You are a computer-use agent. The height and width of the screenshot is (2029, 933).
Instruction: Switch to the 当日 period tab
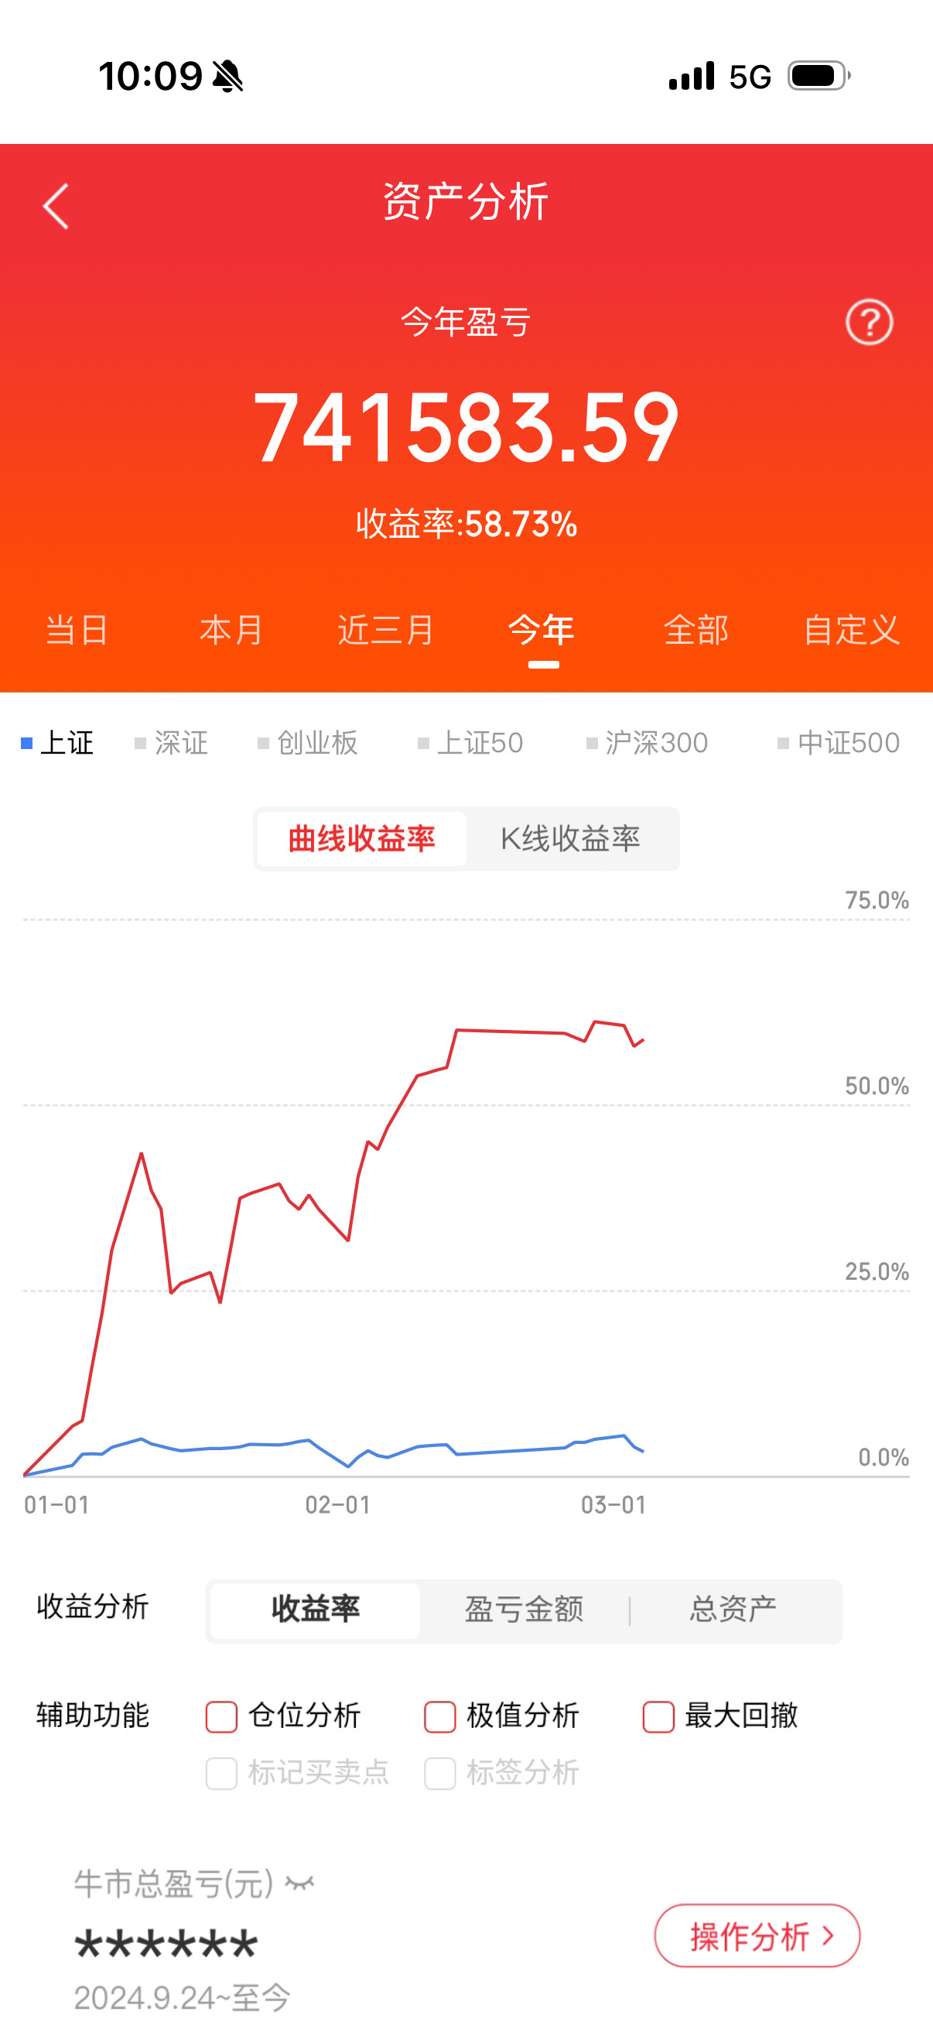(x=77, y=630)
